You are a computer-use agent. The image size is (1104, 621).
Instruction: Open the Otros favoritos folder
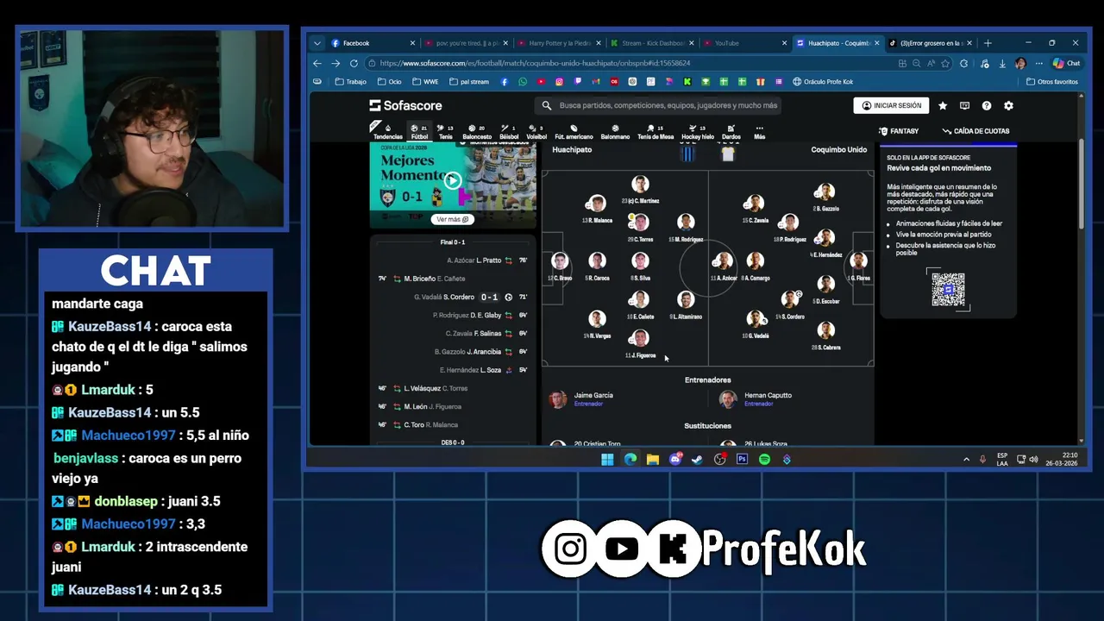click(1051, 82)
